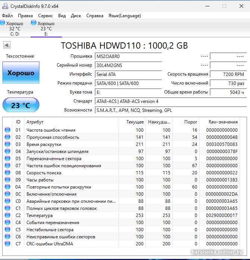This screenshot has height=260, width=250.
Task: Click status icon for attribute C6
Action: tap(7, 237)
